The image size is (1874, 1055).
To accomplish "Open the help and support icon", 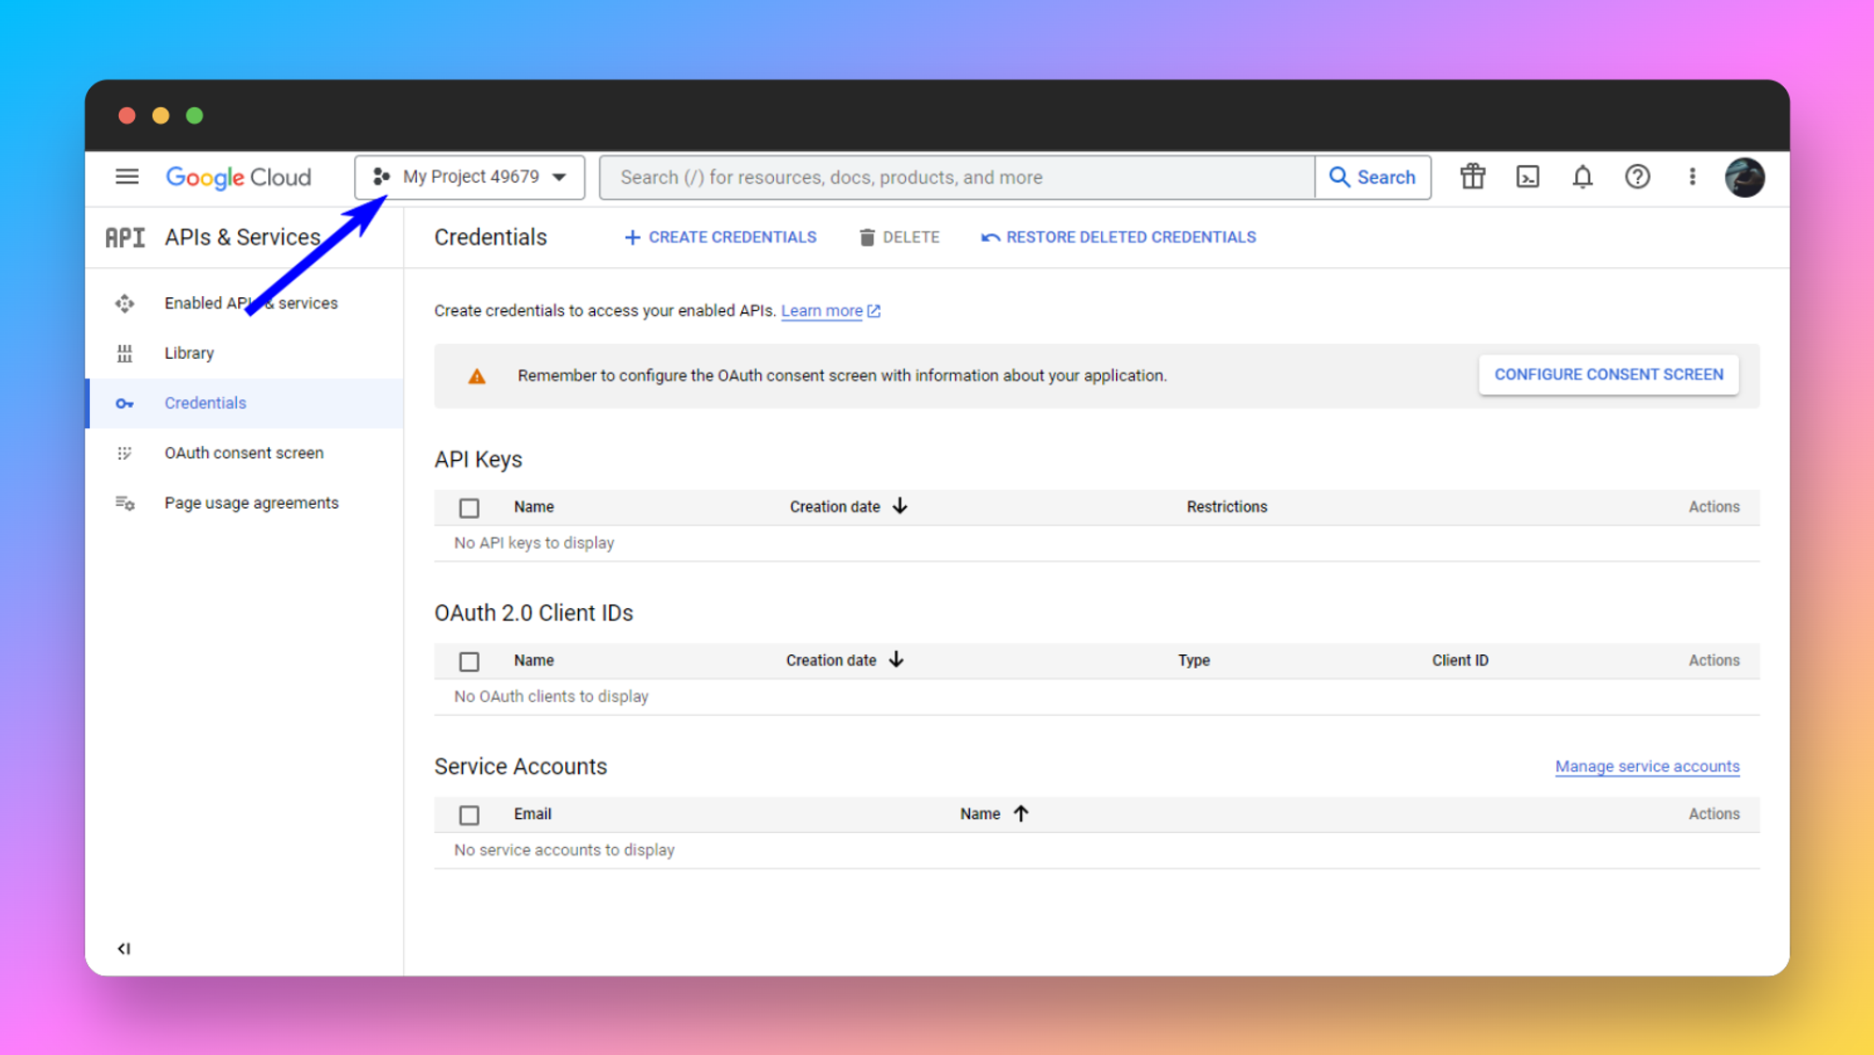I will coord(1637,177).
